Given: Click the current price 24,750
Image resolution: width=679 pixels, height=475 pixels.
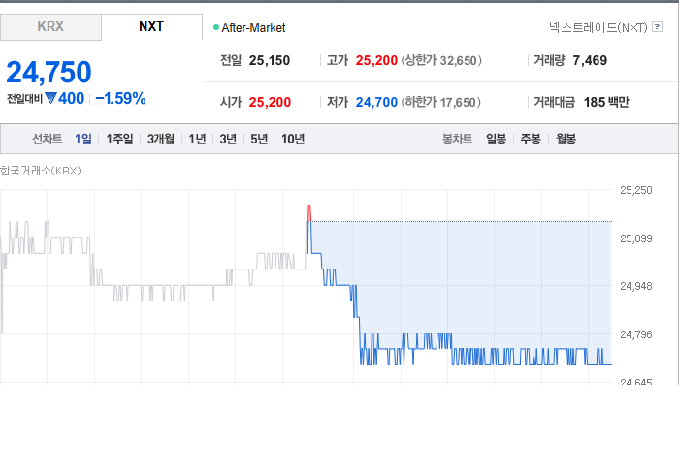Looking at the screenshot, I should pyautogui.click(x=48, y=72).
